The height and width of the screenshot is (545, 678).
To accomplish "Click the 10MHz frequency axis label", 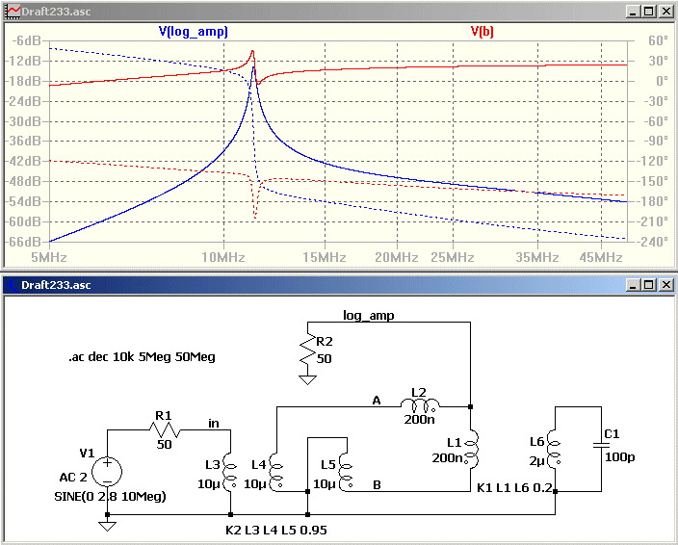I will pyautogui.click(x=223, y=258).
